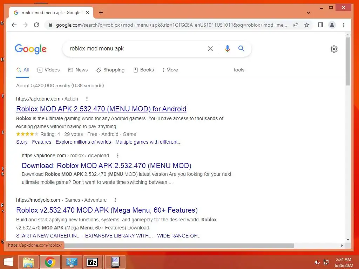
Task: Click the apkdone.com › Action URL text
Action: pyautogui.click(x=47, y=99)
